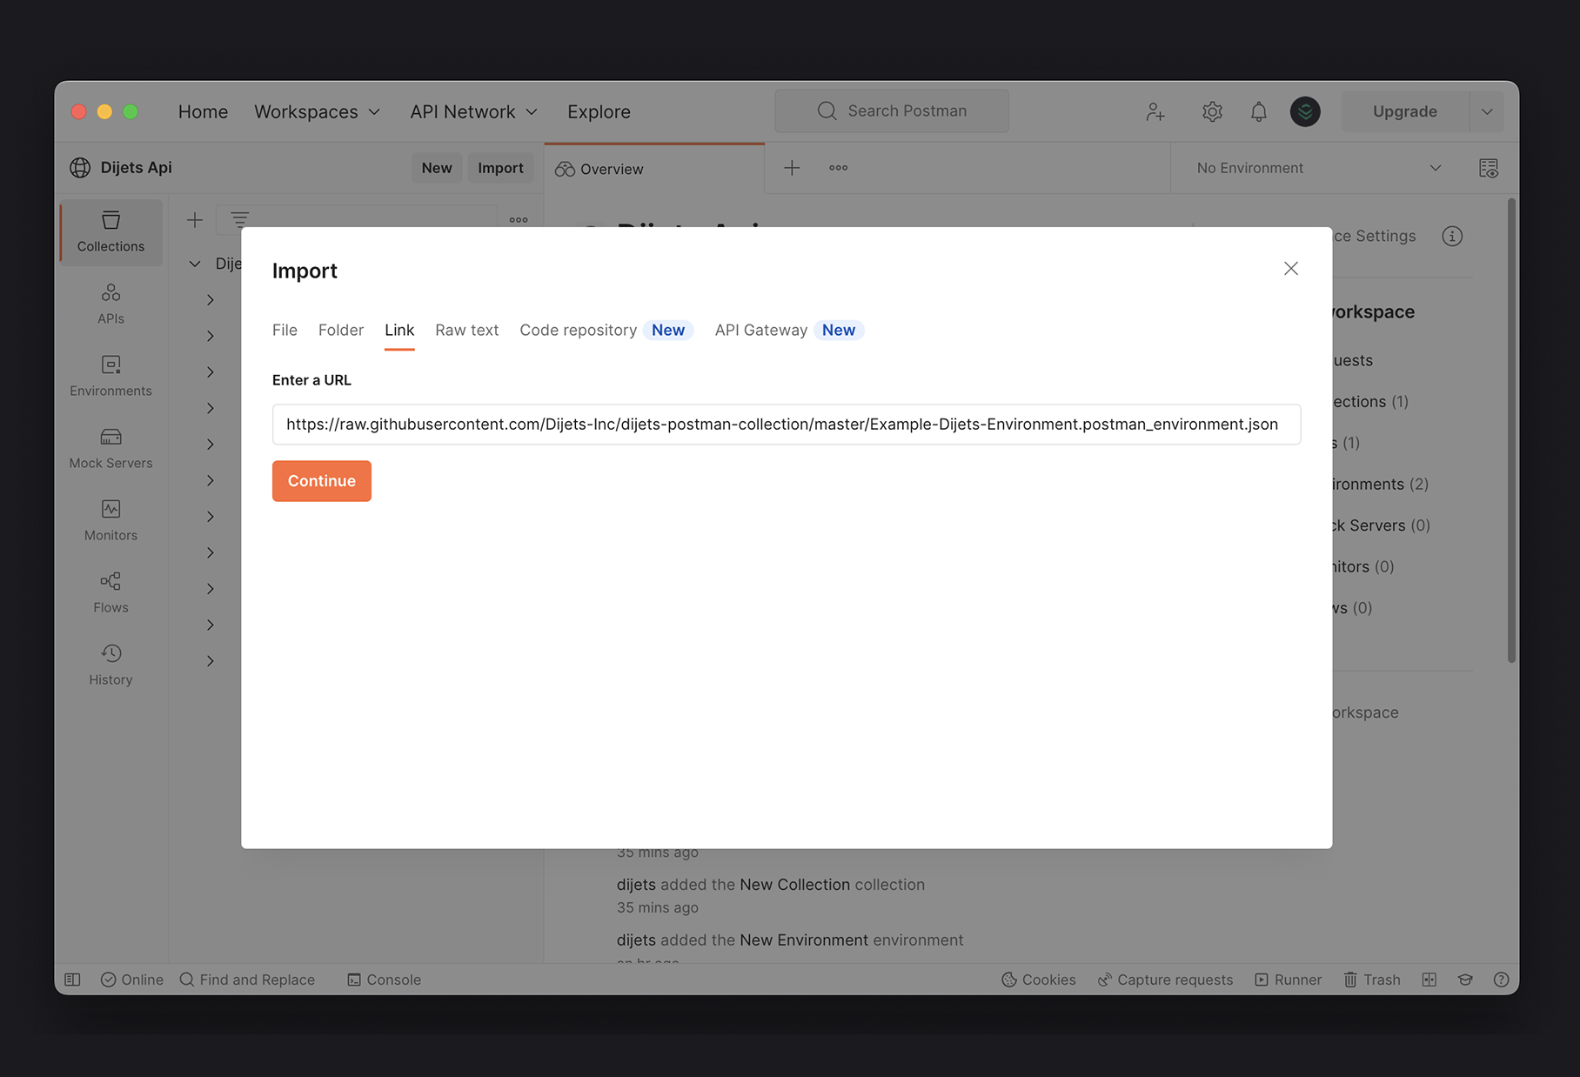Open the Flows sidebar section
The height and width of the screenshot is (1077, 1580).
[x=110, y=592]
